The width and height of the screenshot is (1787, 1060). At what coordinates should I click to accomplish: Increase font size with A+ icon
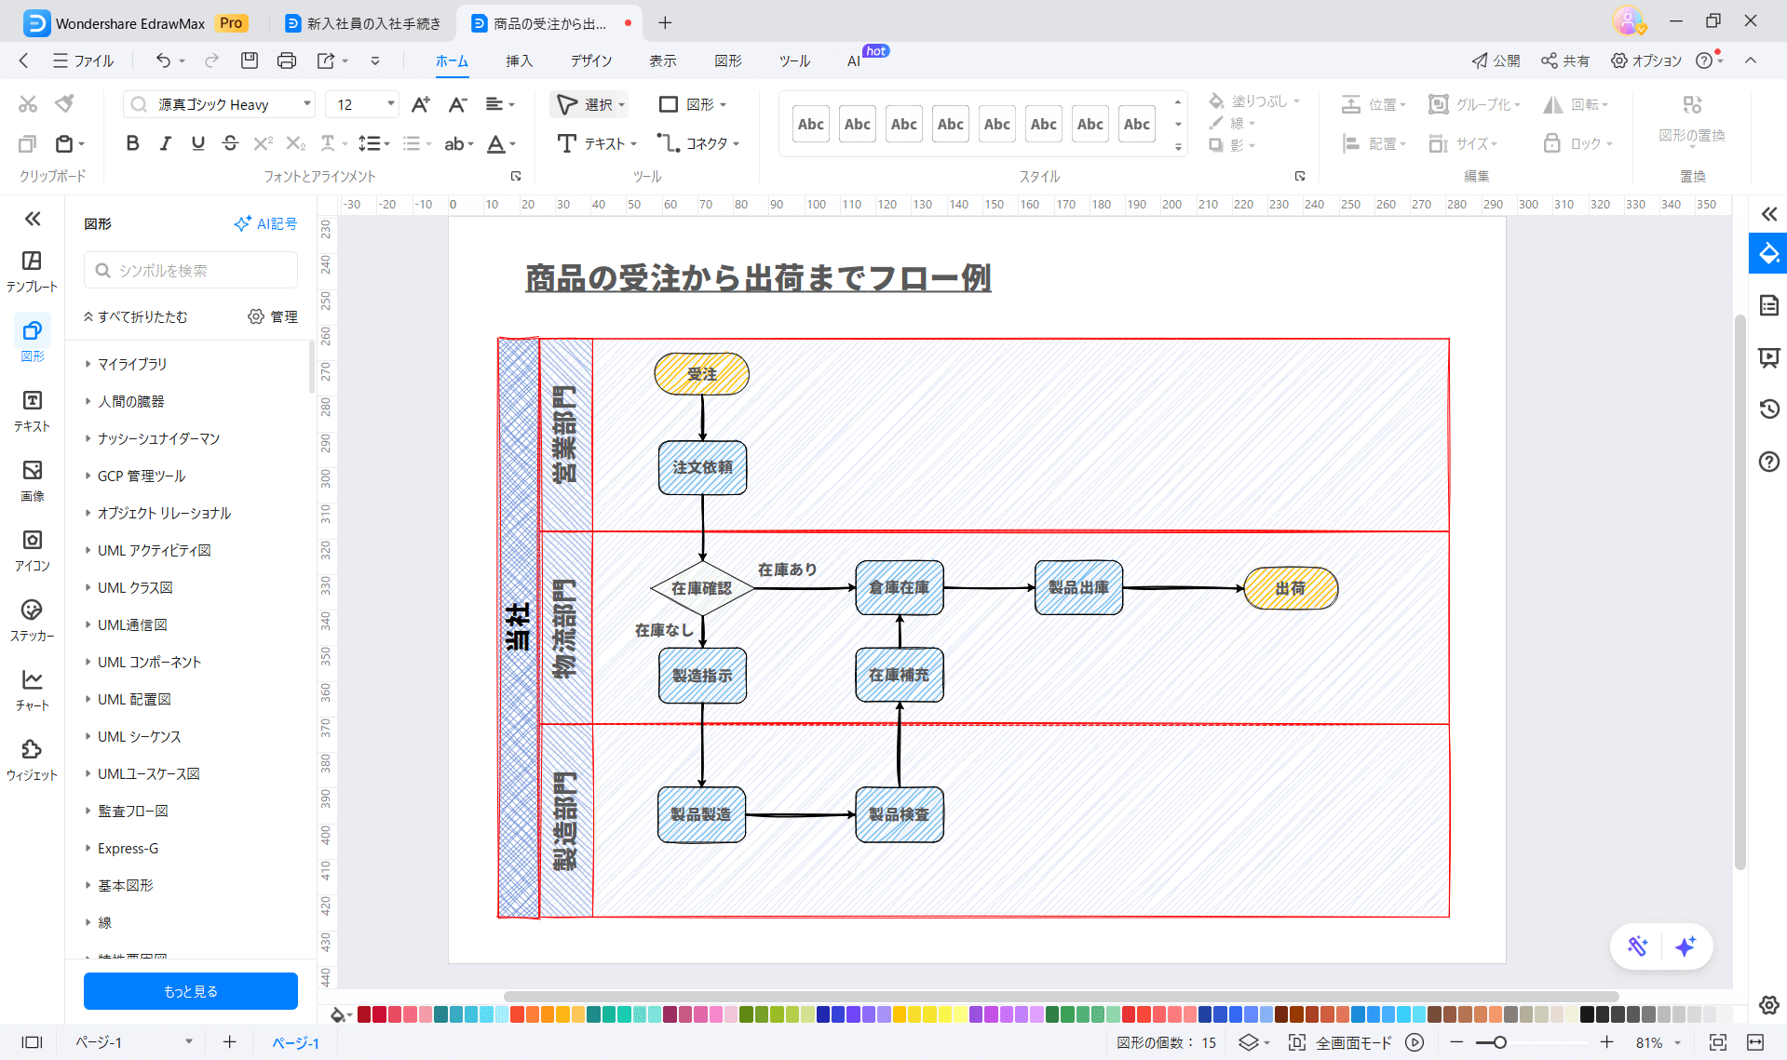point(421,104)
